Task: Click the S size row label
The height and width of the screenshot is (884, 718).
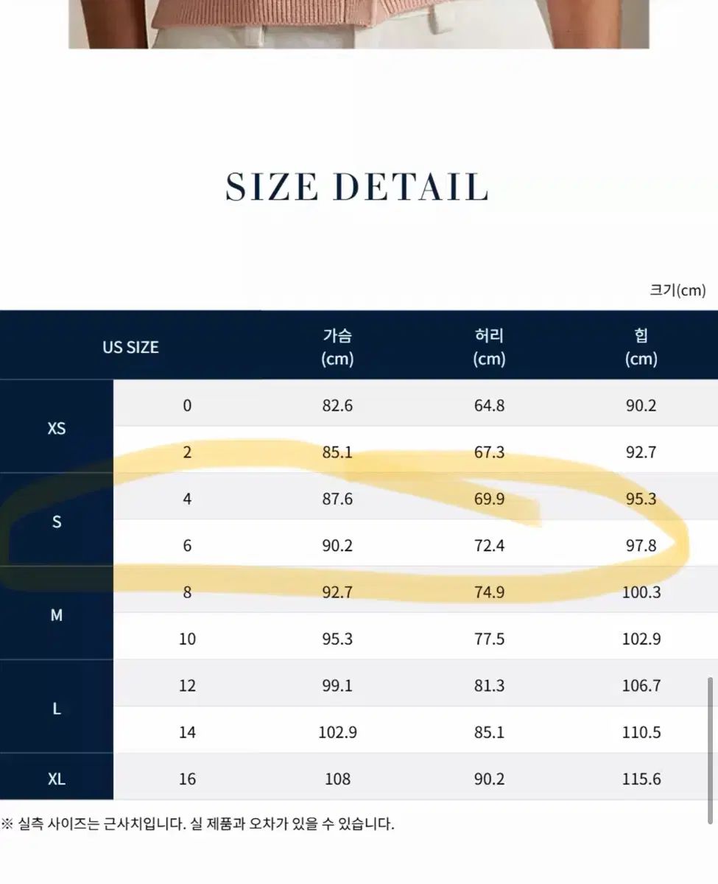Action: coord(57,522)
